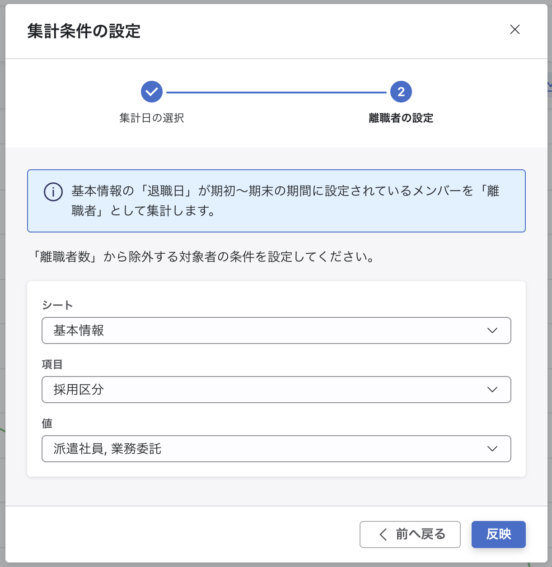Image resolution: width=552 pixels, height=567 pixels.
Task: Go to the 集計日の選択 step label
Action: (x=152, y=118)
